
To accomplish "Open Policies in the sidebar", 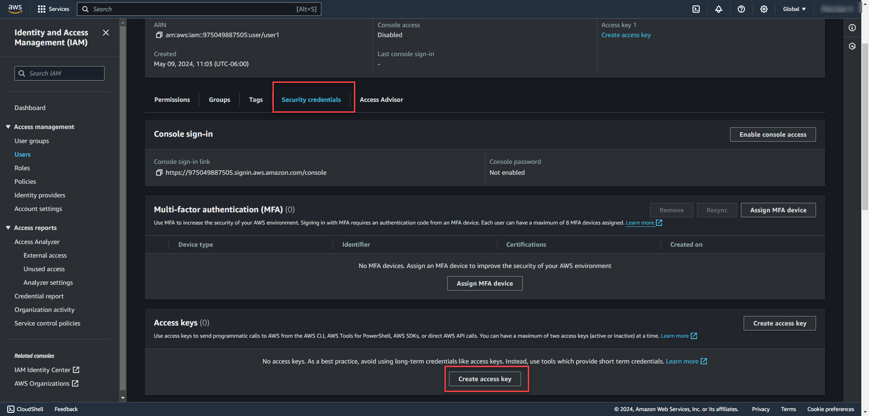I will [25, 182].
